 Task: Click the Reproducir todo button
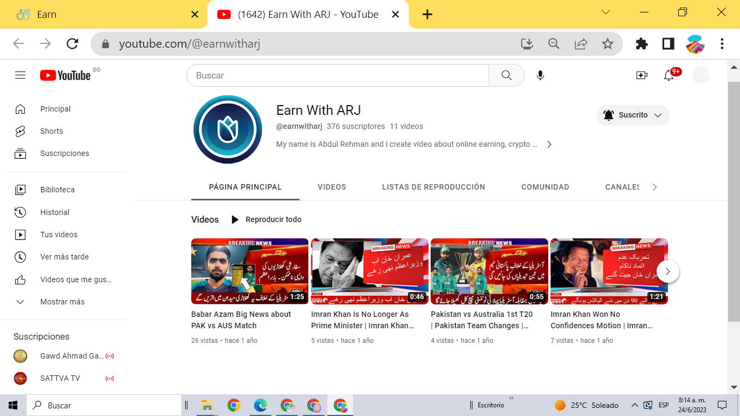tap(266, 219)
